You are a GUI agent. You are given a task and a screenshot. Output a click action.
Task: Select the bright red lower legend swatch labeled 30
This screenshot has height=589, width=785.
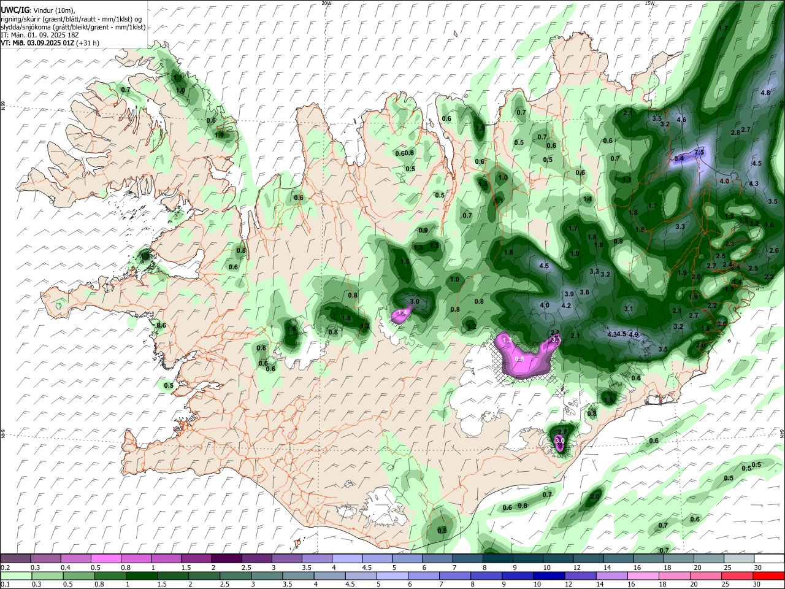click(x=769, y=576)
